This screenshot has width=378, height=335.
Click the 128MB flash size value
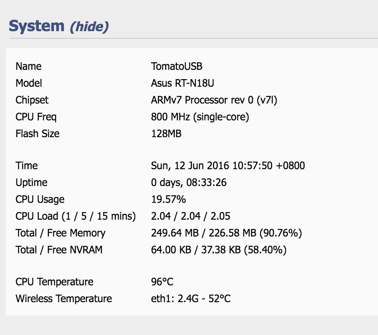166,134
